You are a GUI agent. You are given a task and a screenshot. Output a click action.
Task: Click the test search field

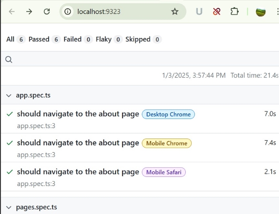coord(139,59)
